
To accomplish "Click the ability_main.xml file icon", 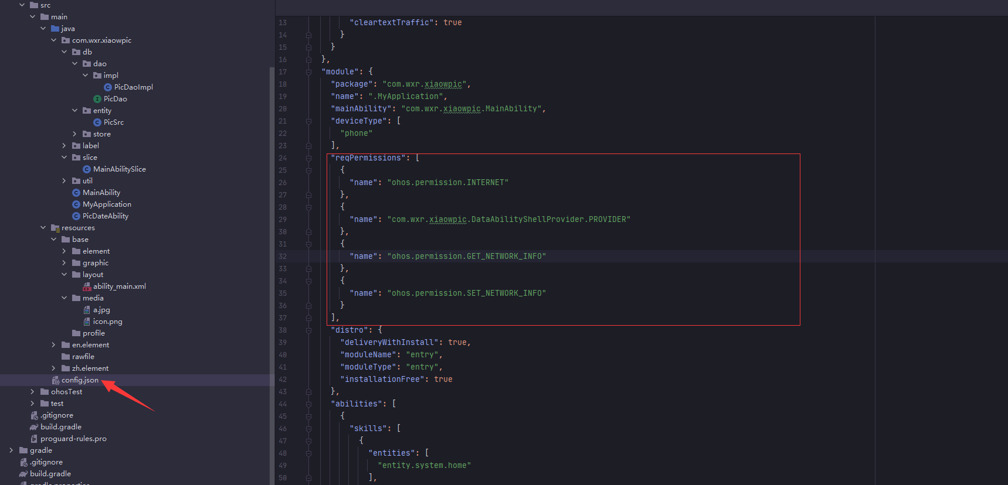I will [87, 286].
